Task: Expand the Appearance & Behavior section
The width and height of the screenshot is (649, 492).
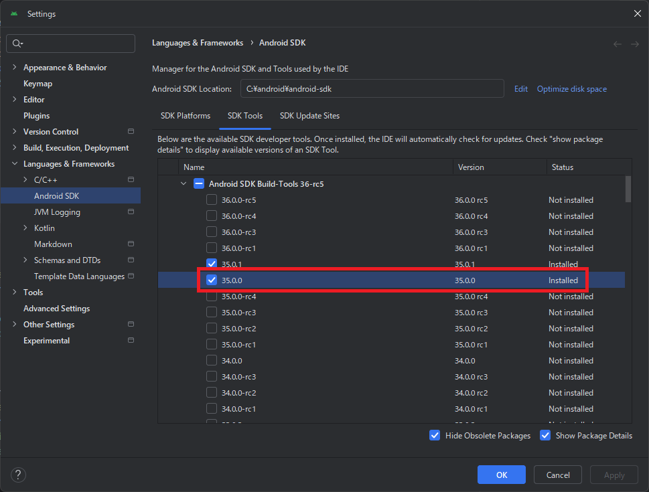Action: pyautogui.click(x=15, y=68)
